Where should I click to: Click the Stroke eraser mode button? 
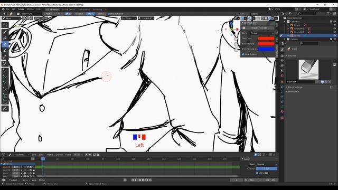tap(101, 14)
